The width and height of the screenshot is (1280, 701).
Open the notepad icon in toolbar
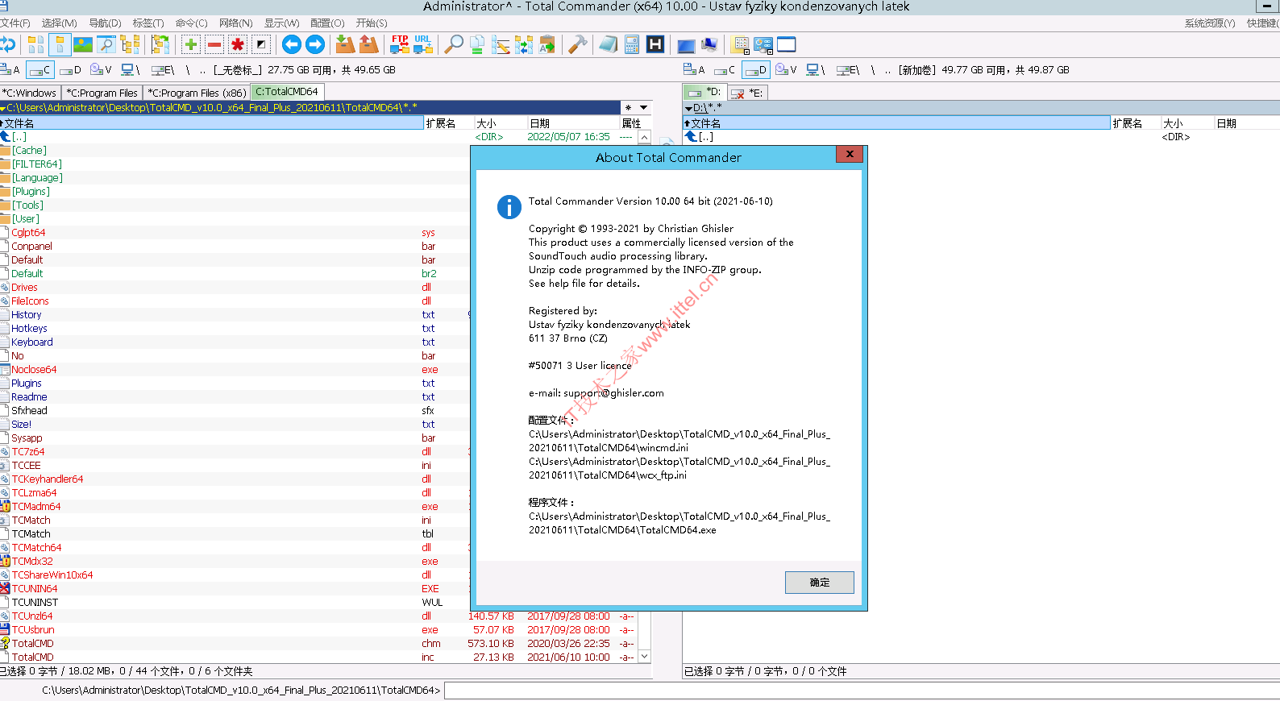pyautogui.click(x=609, y=44)
